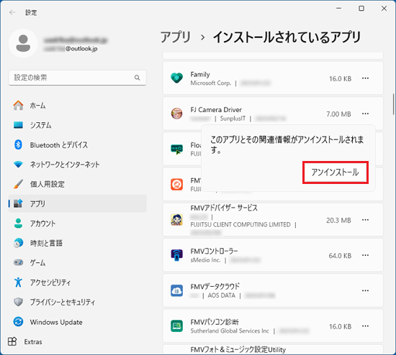Click the System monitor icon
Viewport: 396px width, 355px height.
point(18,125)
